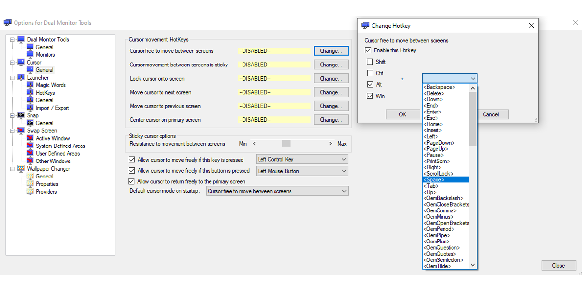Open General under Dual Monitor Tools
Screen dimensions: 582x291
pos(45,47)
